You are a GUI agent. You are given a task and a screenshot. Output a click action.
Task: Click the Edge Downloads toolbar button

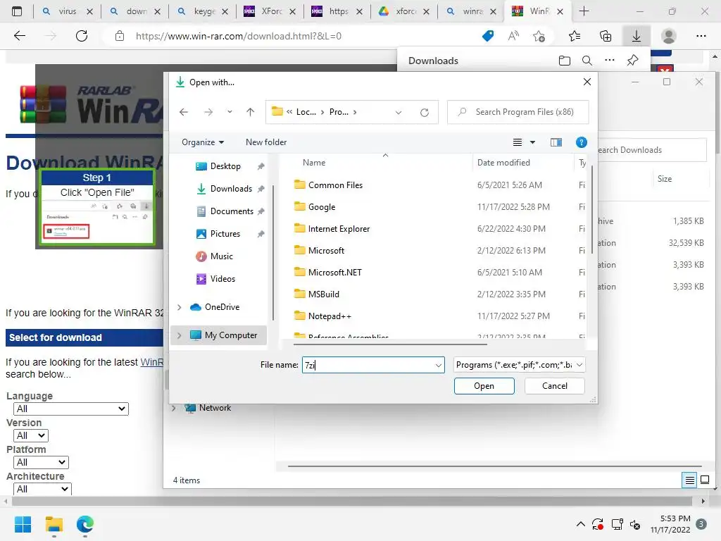point(637,36)
